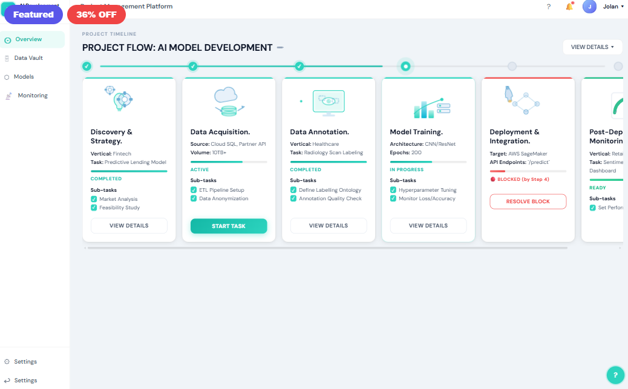Click the Monitoring telescope icon

point(8,95)
